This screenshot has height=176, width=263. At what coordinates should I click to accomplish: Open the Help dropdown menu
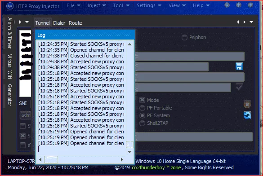point(201,5)
